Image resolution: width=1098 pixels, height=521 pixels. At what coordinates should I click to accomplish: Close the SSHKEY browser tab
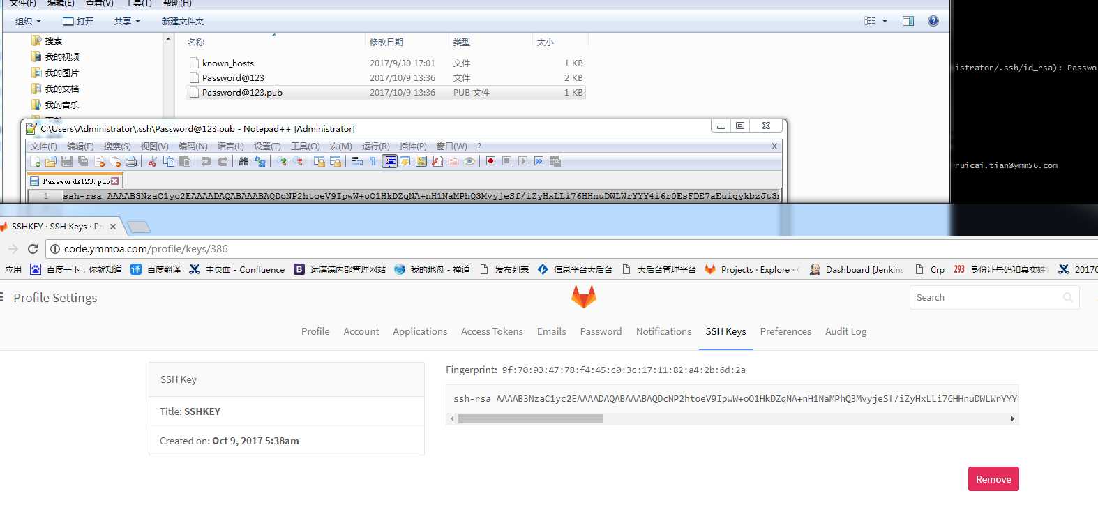coord(113,227)
